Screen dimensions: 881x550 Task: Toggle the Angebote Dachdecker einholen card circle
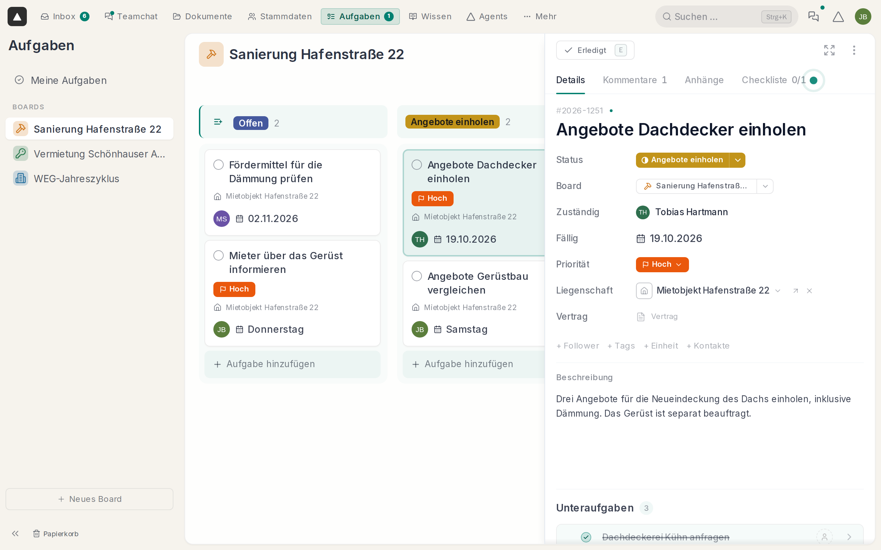[x=417, y=165]
